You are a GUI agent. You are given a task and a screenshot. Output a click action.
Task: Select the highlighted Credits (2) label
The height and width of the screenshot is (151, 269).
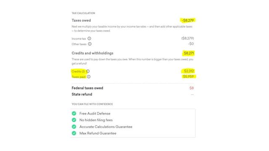click(78, 71)
